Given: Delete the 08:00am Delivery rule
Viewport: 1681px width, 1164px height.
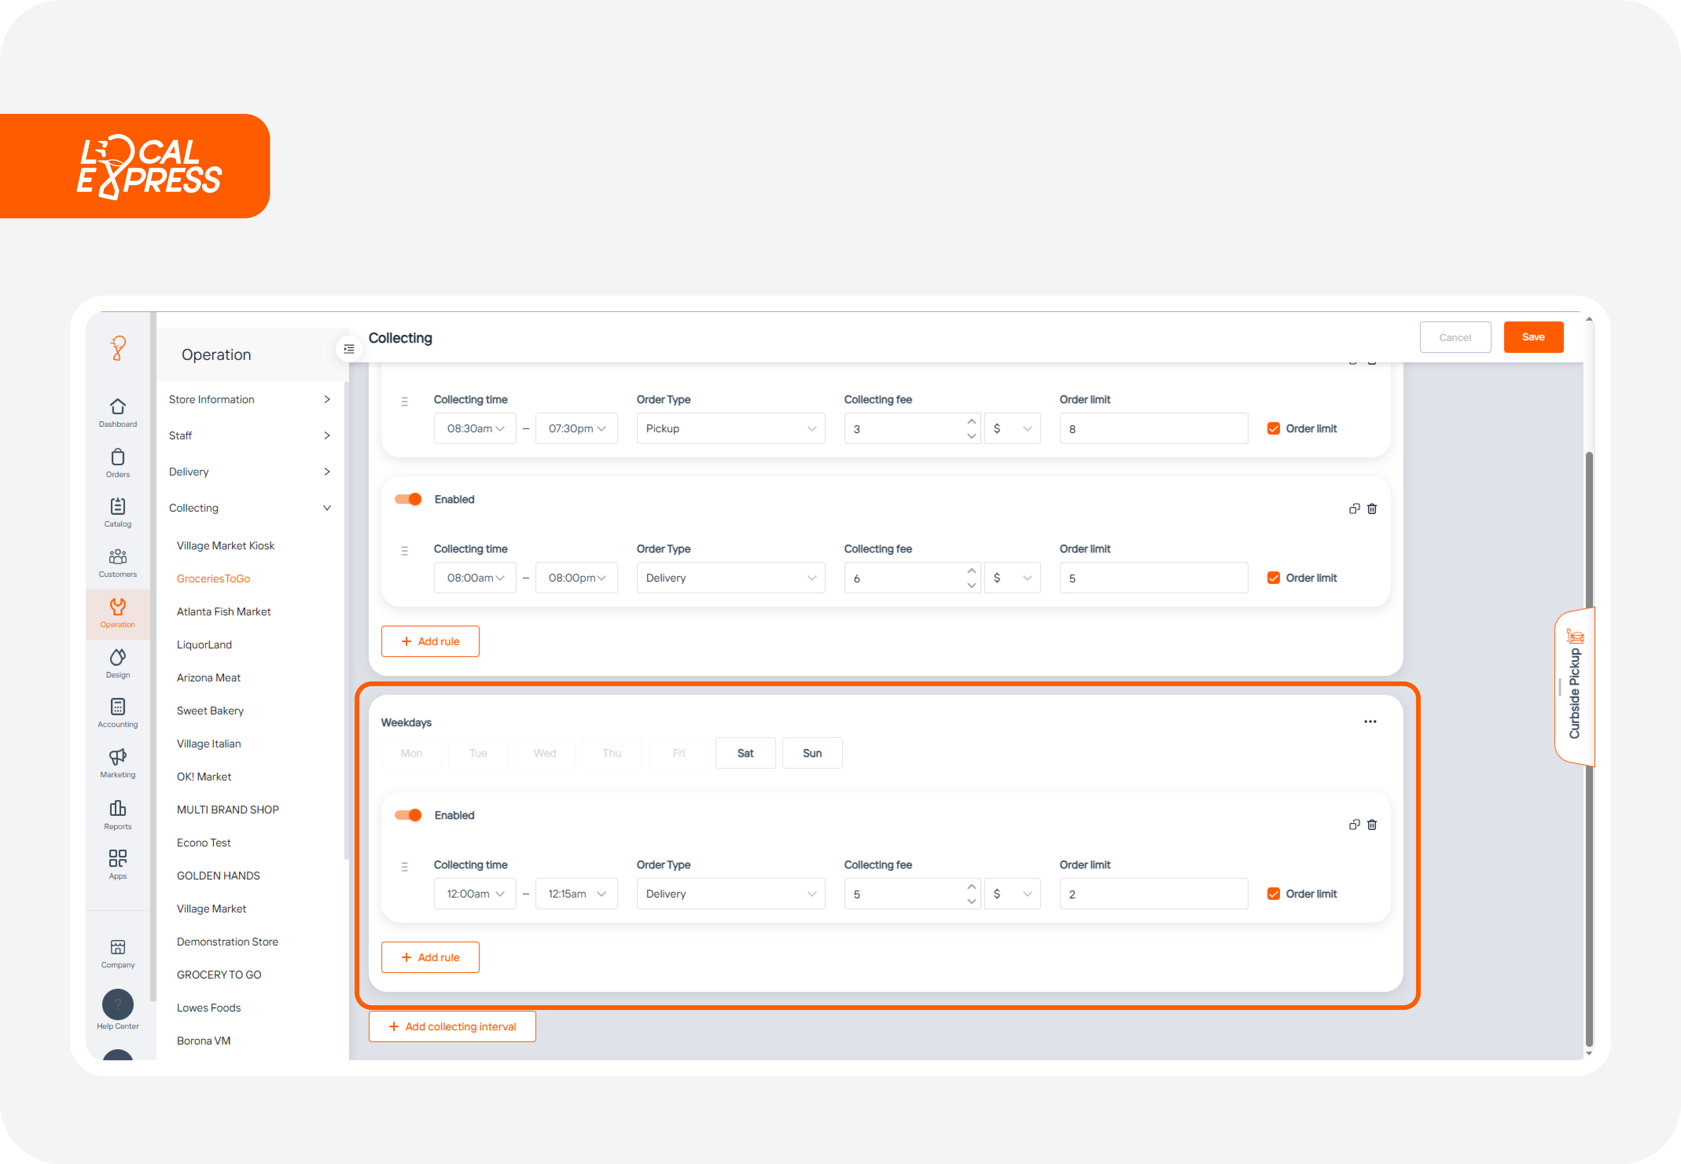Looking at the screenshot, I should [1372, 509].
